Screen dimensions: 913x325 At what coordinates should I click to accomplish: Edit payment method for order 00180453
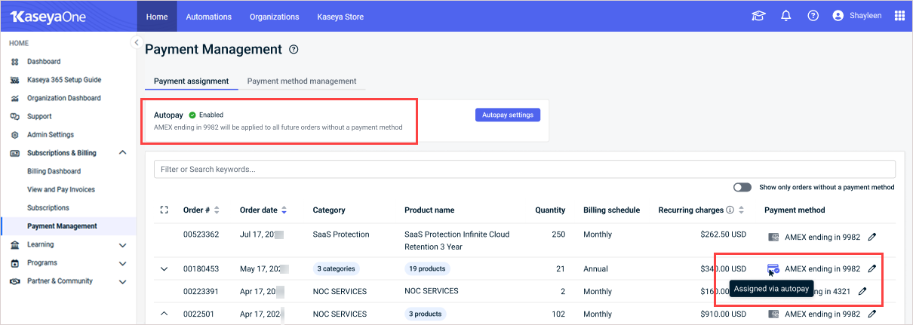point(872,268)
